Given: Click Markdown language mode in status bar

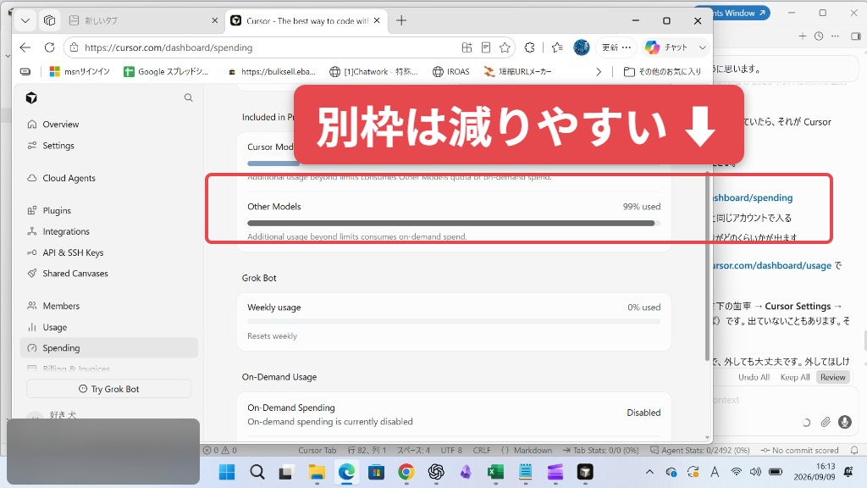Looking at the screenshot, I should (533, 451).
